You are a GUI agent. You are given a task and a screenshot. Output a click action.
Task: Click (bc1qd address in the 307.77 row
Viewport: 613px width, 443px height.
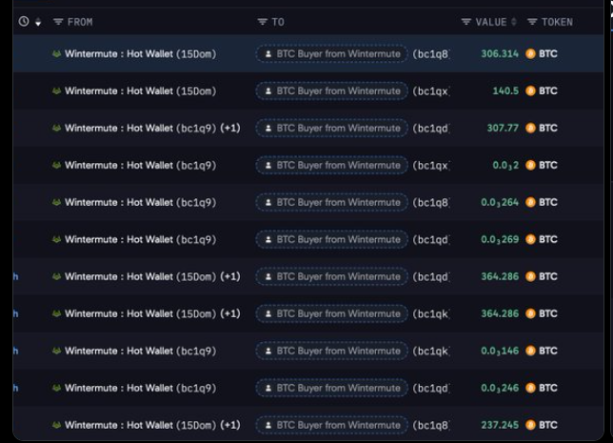pos(431,129)
